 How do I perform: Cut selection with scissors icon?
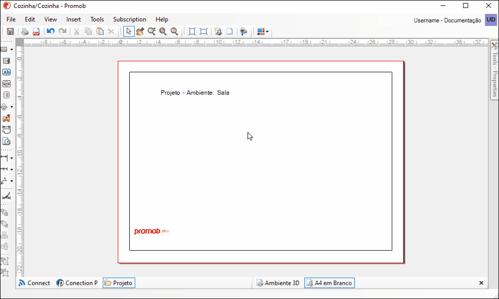tap(77, 31)
